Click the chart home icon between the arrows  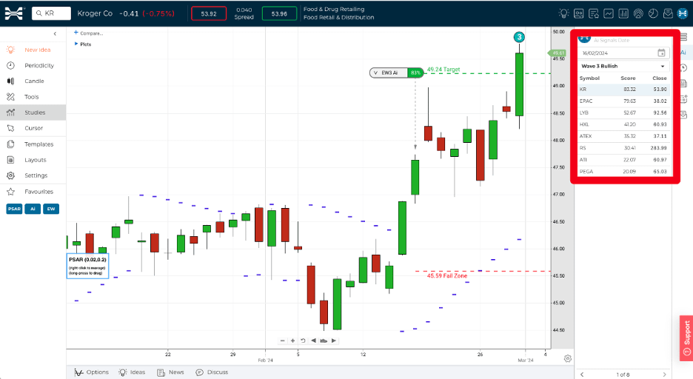pyautogui.click(x=324, y=341)
